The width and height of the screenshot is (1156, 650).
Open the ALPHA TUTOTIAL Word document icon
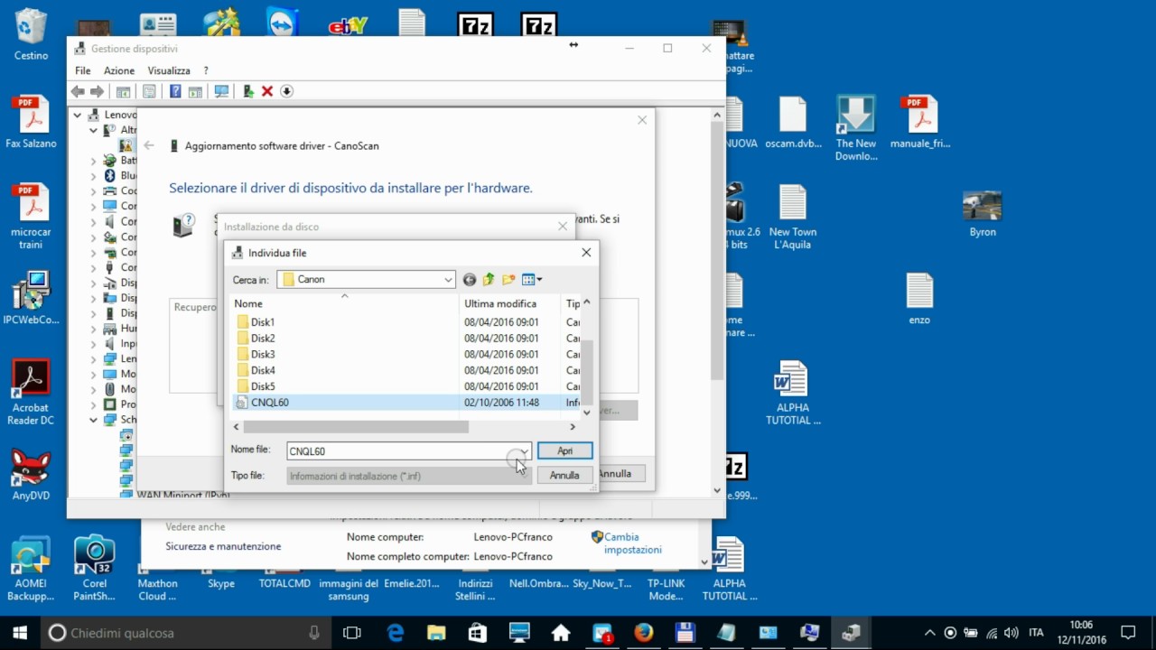(x=793, y=393)
